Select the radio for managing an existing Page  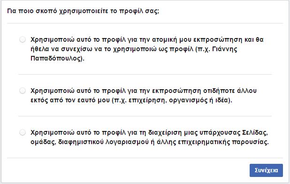(23, 132)
